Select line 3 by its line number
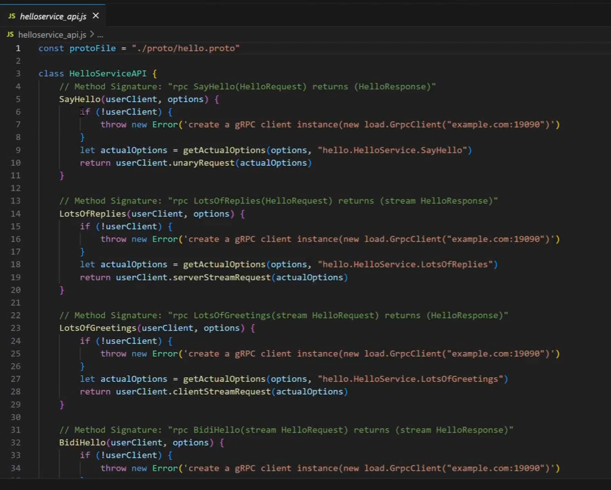 [18, 74]
